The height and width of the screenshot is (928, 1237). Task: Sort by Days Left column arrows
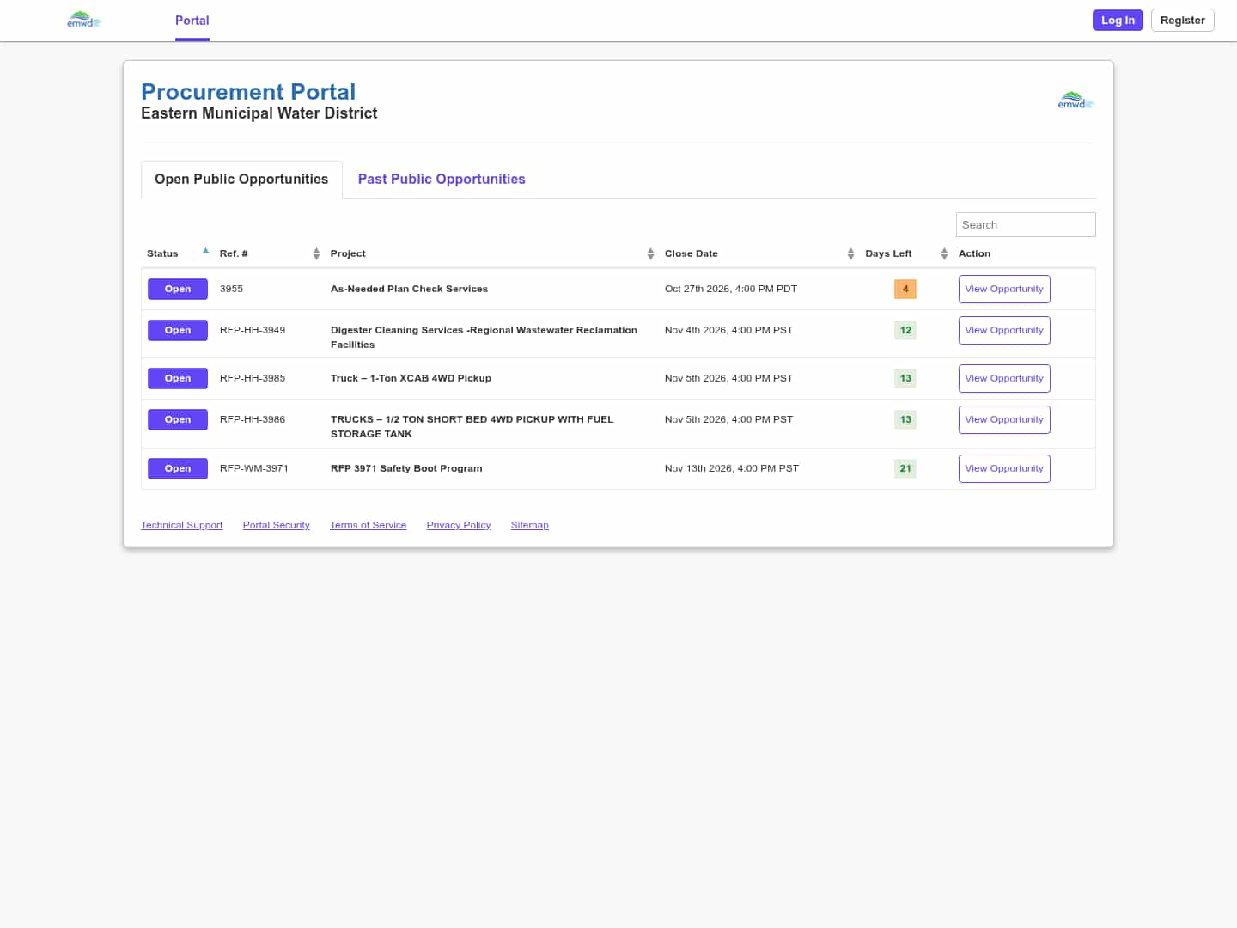tap(944, 253)
